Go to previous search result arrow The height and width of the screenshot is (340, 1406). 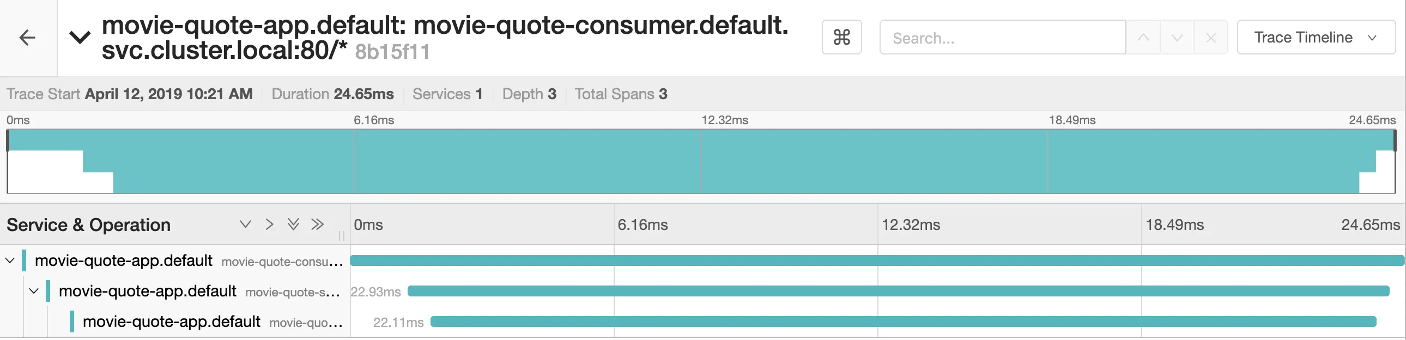pos(1143,38)
